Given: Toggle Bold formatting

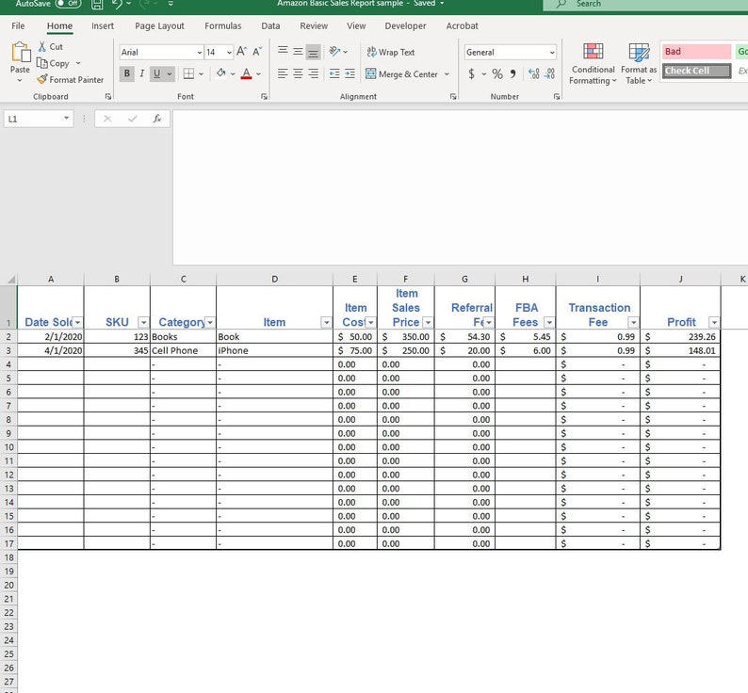Looking at the screenshot, I should click(126, 73).
